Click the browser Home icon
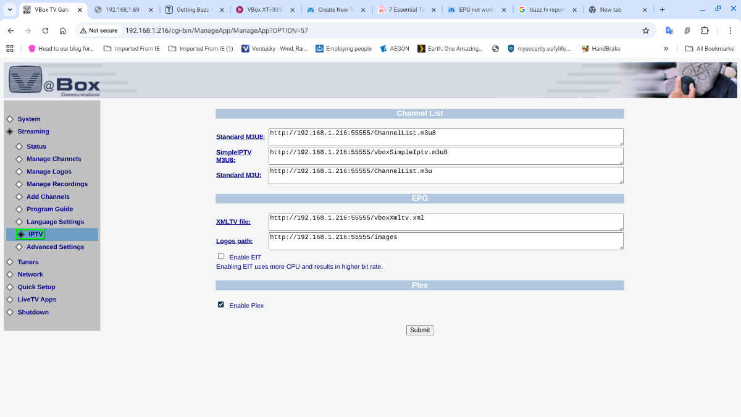The image size is (741, 417). [62, 30]
